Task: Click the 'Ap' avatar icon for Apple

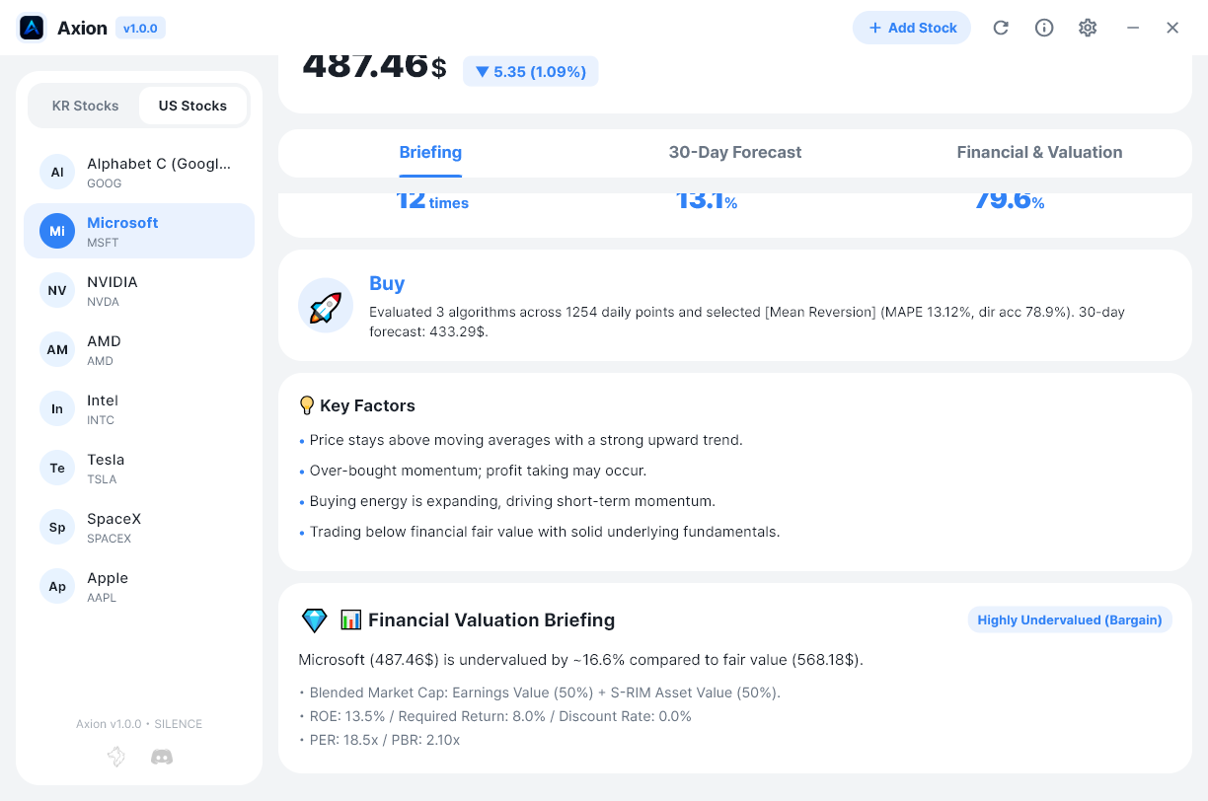Action: pos(57,586)
